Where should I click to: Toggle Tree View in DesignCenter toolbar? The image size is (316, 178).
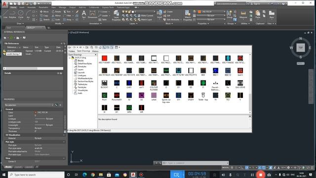pos(104,47)
